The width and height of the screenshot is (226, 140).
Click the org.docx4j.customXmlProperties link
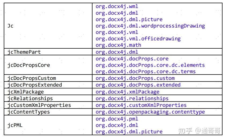click(141, 105)
